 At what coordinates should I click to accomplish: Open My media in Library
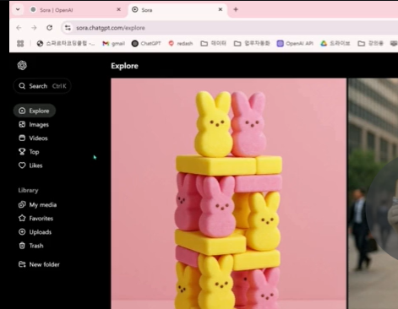click(x=37, y=204)
